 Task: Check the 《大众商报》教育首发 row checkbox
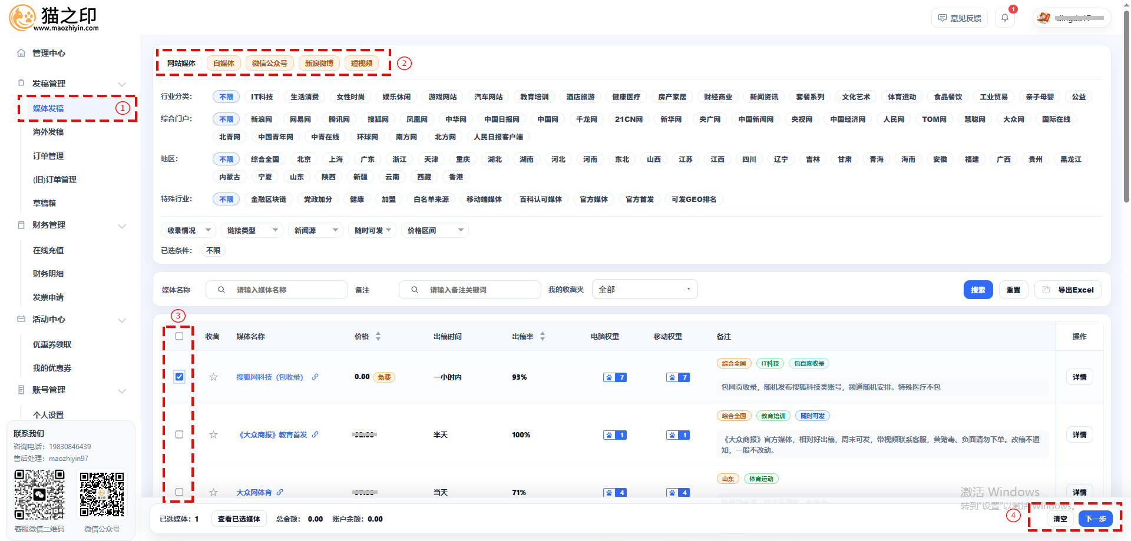tap(180, 434)
